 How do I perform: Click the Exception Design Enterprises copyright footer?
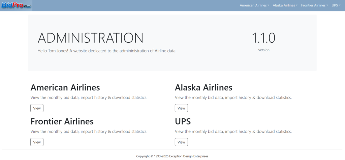pyautogui.click(x=172, y=156)
